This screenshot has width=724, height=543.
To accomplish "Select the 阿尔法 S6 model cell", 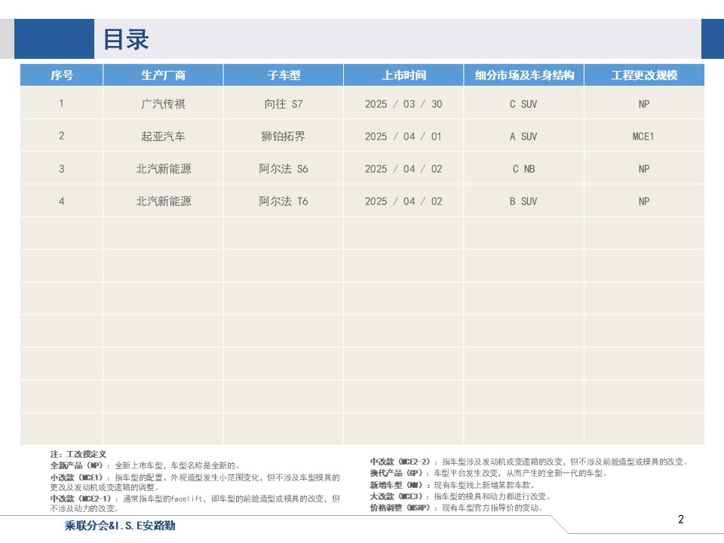I will click(284, 169).
